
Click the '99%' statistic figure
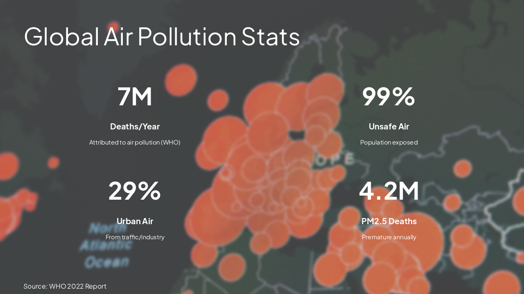[x=388, y=97]
